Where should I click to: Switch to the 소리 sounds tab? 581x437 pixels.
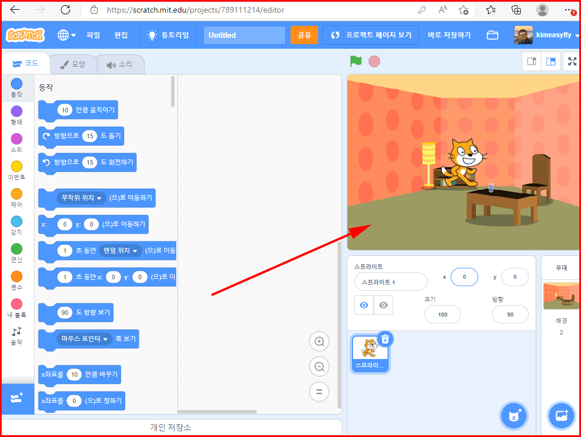tap(120, 64)
